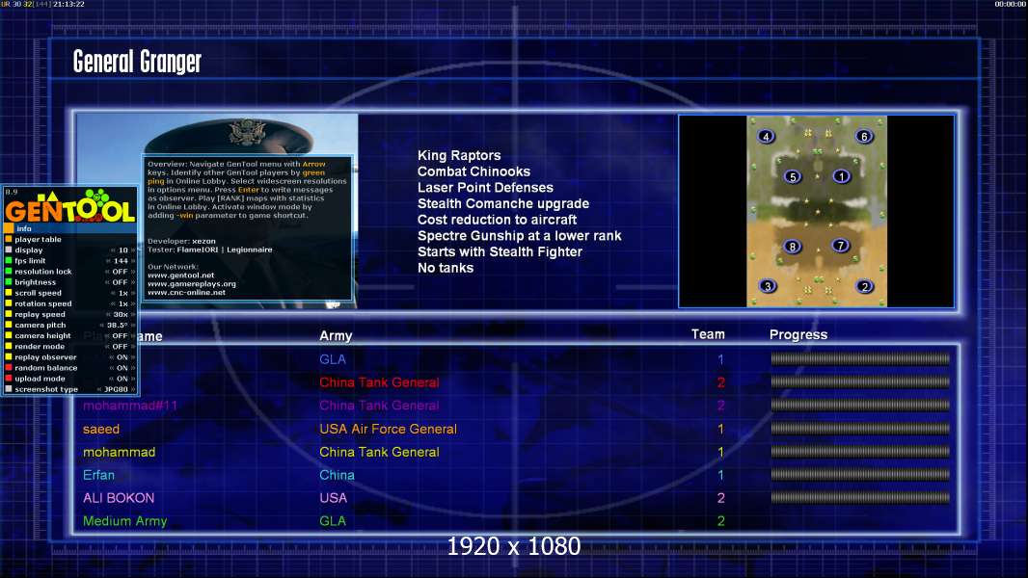Open www.cnc-online.net link
The height and width of the screenshot is (578, 1028).
186,293
